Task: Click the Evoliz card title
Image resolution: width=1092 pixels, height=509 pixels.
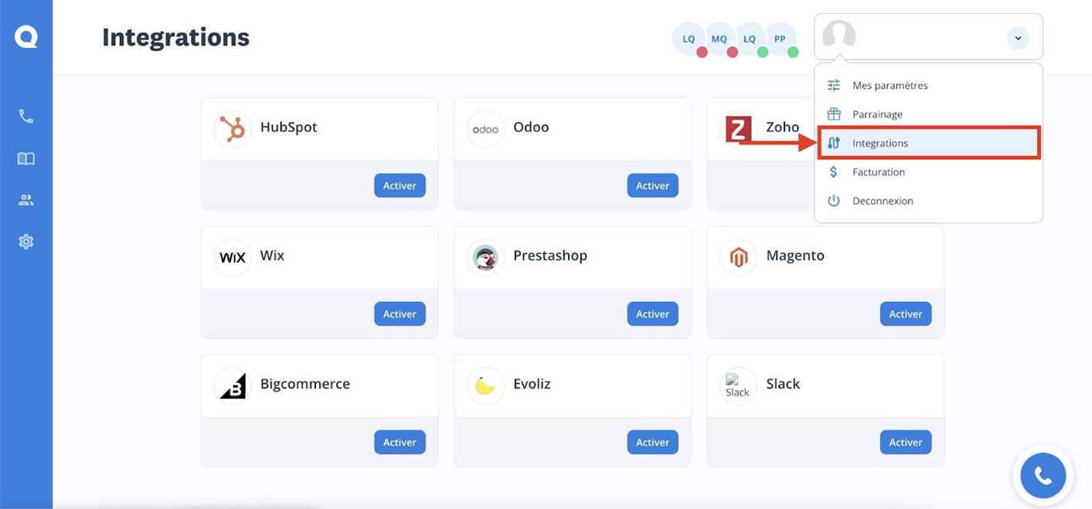Action: [x=532, y=383]
